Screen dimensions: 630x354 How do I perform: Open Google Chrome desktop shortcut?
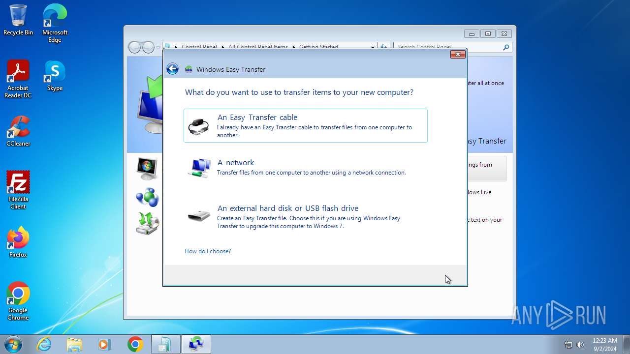pyautogui.click(x=18, y=301)
